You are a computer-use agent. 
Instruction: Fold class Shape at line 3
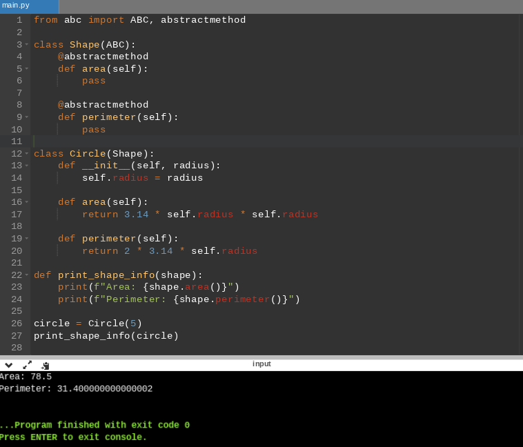pos(27,45)
